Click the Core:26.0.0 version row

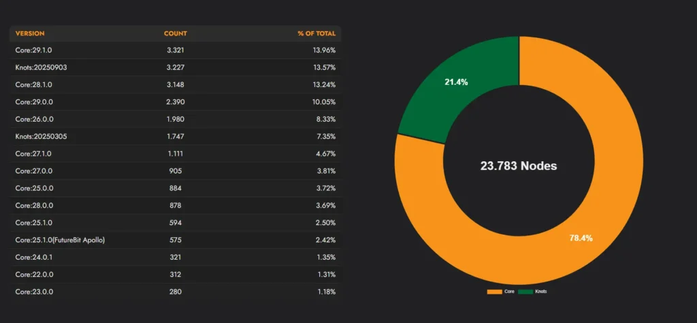tap(34, 119)
